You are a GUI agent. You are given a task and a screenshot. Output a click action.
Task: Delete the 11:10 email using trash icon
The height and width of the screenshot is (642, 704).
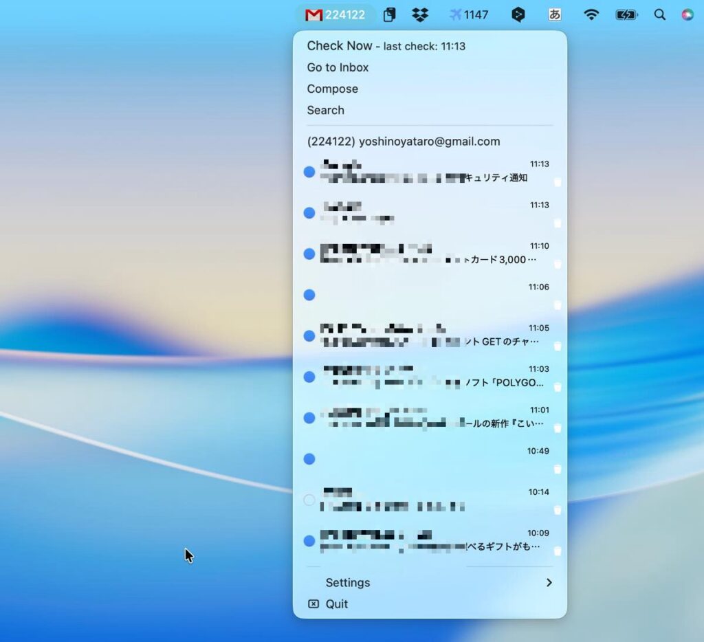point(558,264)
